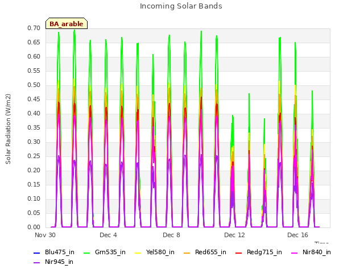Click the 0.25 y-axis tick label
The width and height of the screenshot is (364, 273).
click(34, 156)
